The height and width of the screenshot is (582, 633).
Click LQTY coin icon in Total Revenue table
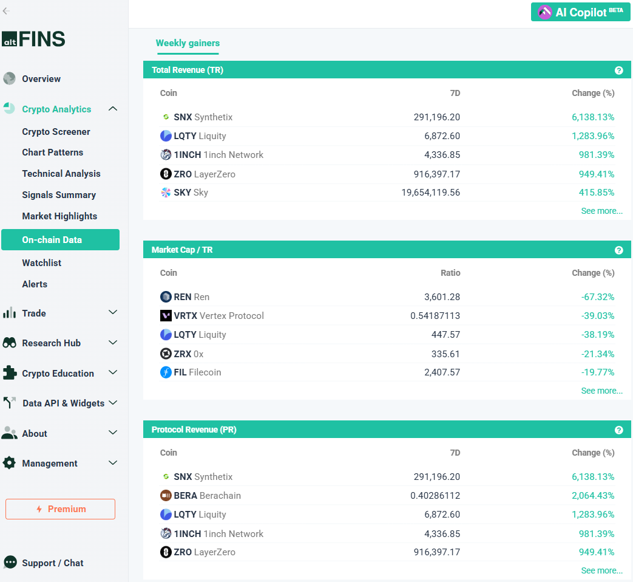(166, 136)
